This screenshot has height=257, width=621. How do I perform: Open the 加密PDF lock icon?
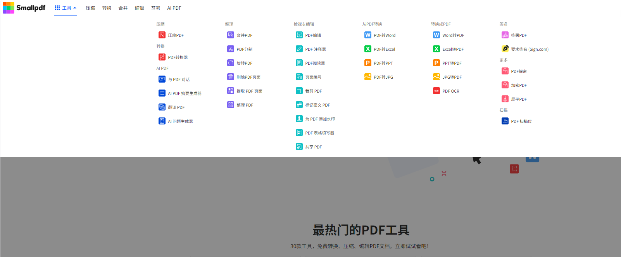point(505,85)
